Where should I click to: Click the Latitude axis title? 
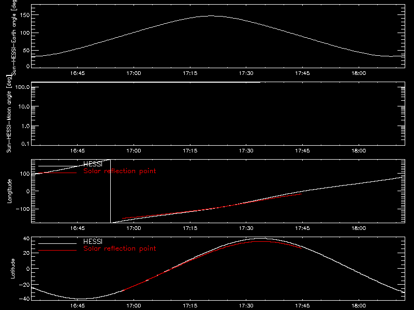tap(12, 269)
